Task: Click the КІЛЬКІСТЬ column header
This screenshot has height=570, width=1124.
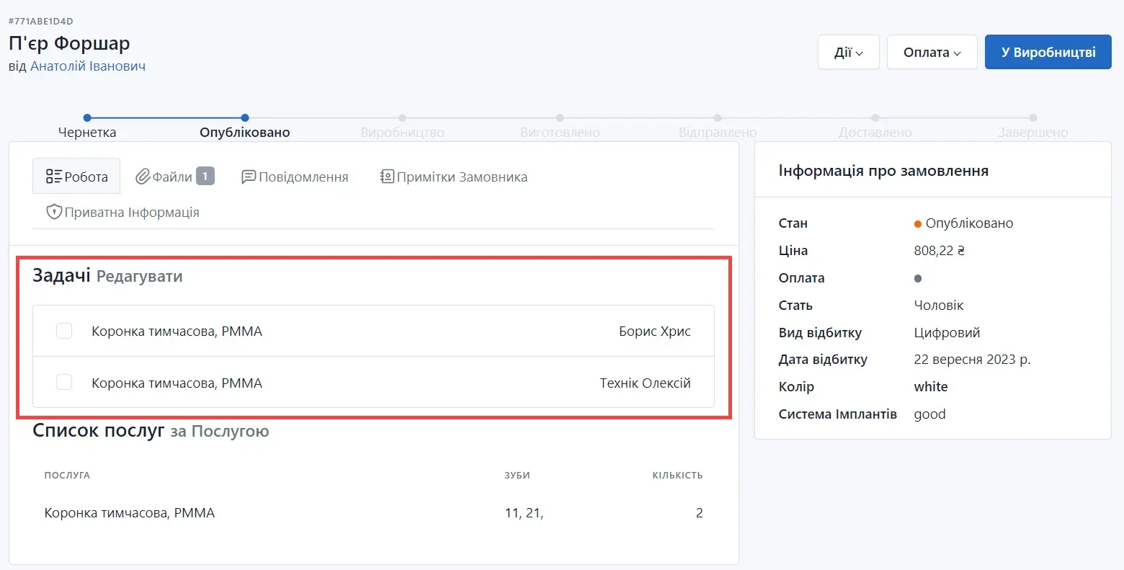Action: pyautogui.click(x=677, y=476)
